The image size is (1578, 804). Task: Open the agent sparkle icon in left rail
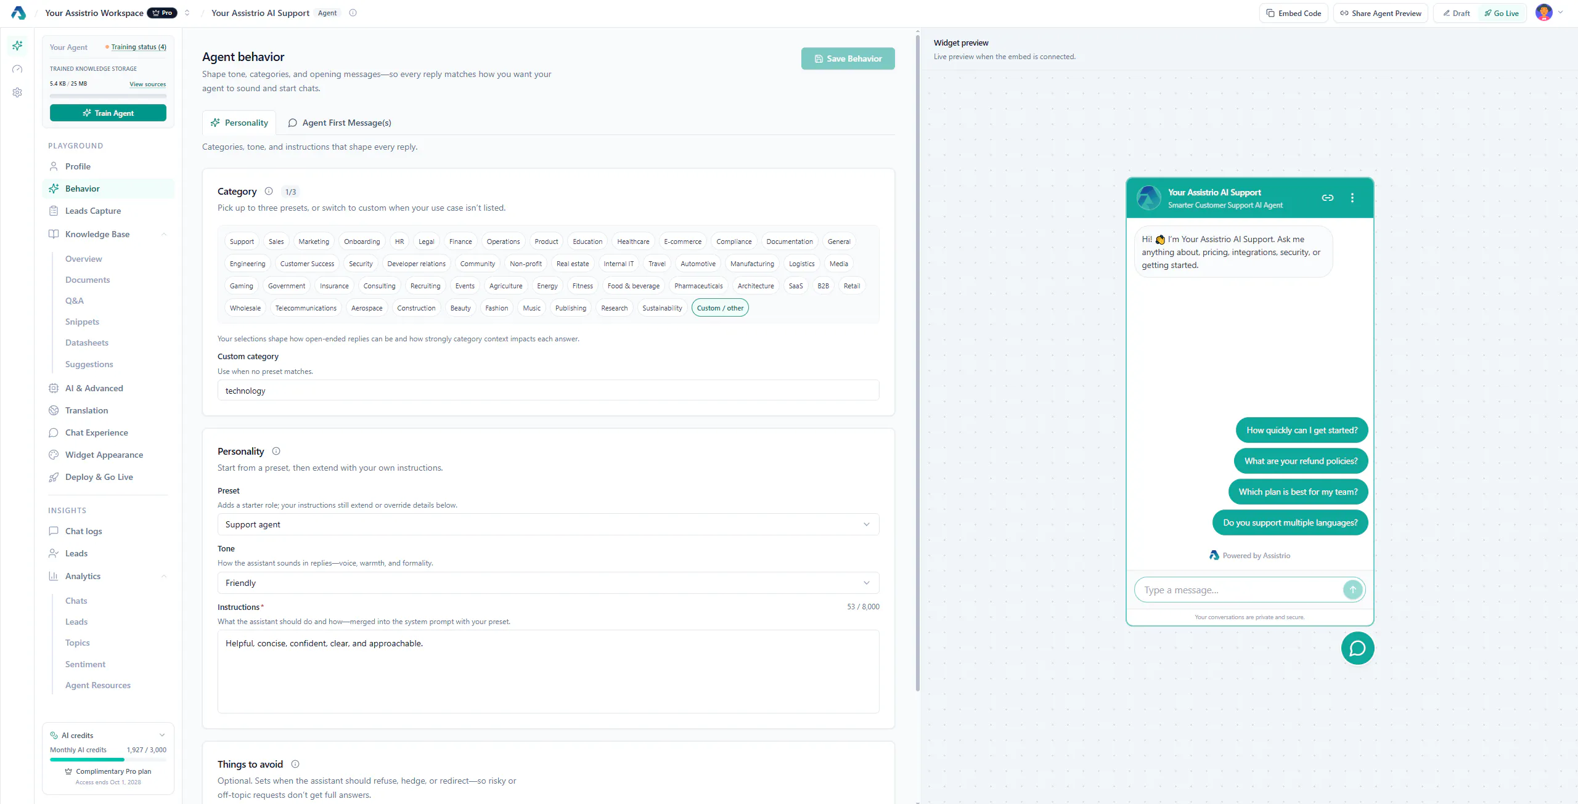17,46
